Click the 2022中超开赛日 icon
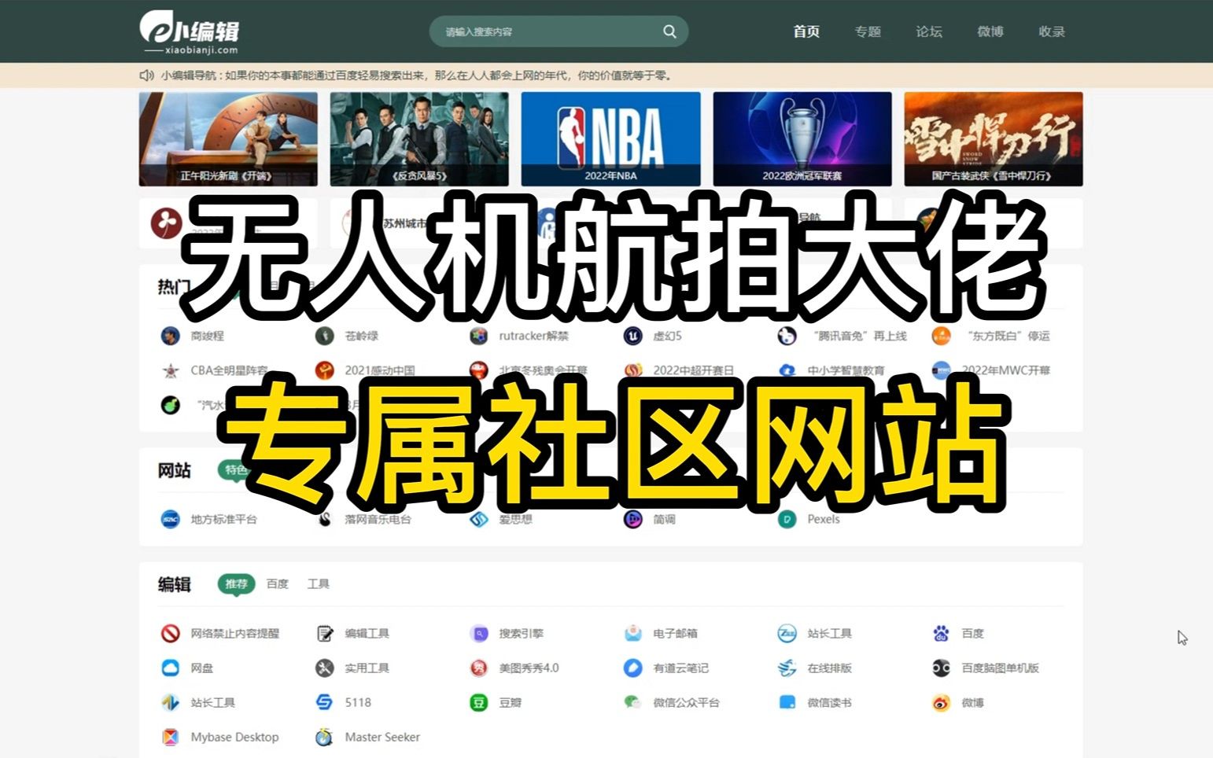The image size is (1213, 758). click(x=633, y=370)
